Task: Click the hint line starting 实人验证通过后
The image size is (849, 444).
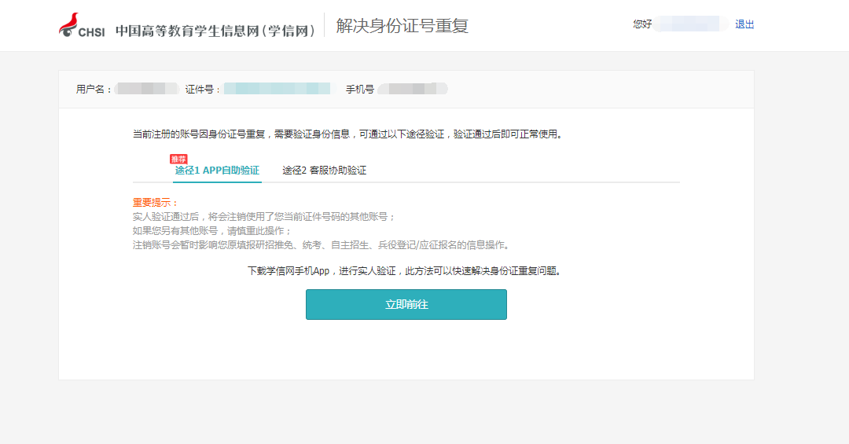Action: [264, 217]
